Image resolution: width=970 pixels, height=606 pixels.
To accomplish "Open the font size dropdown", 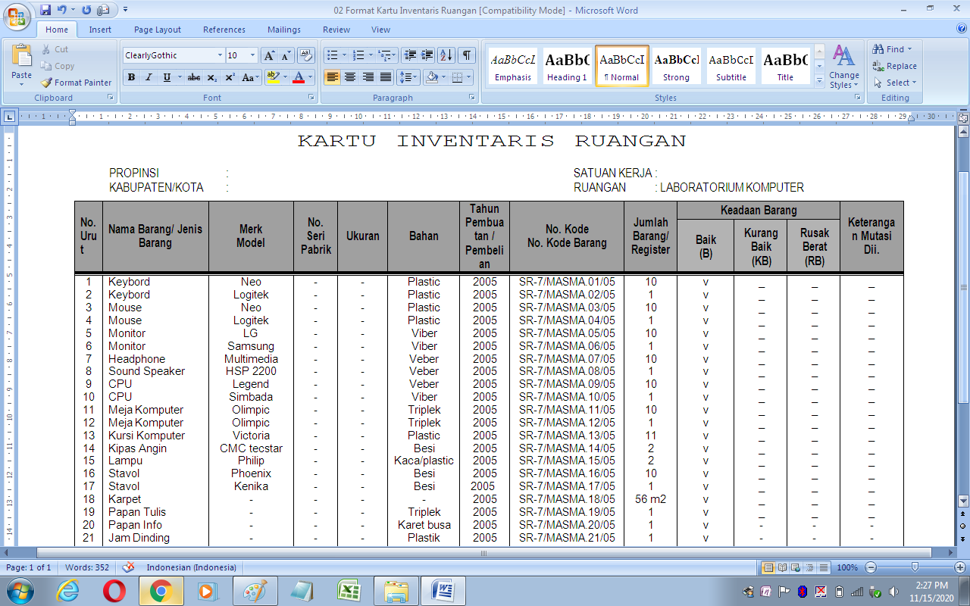I will coord(253,55).
